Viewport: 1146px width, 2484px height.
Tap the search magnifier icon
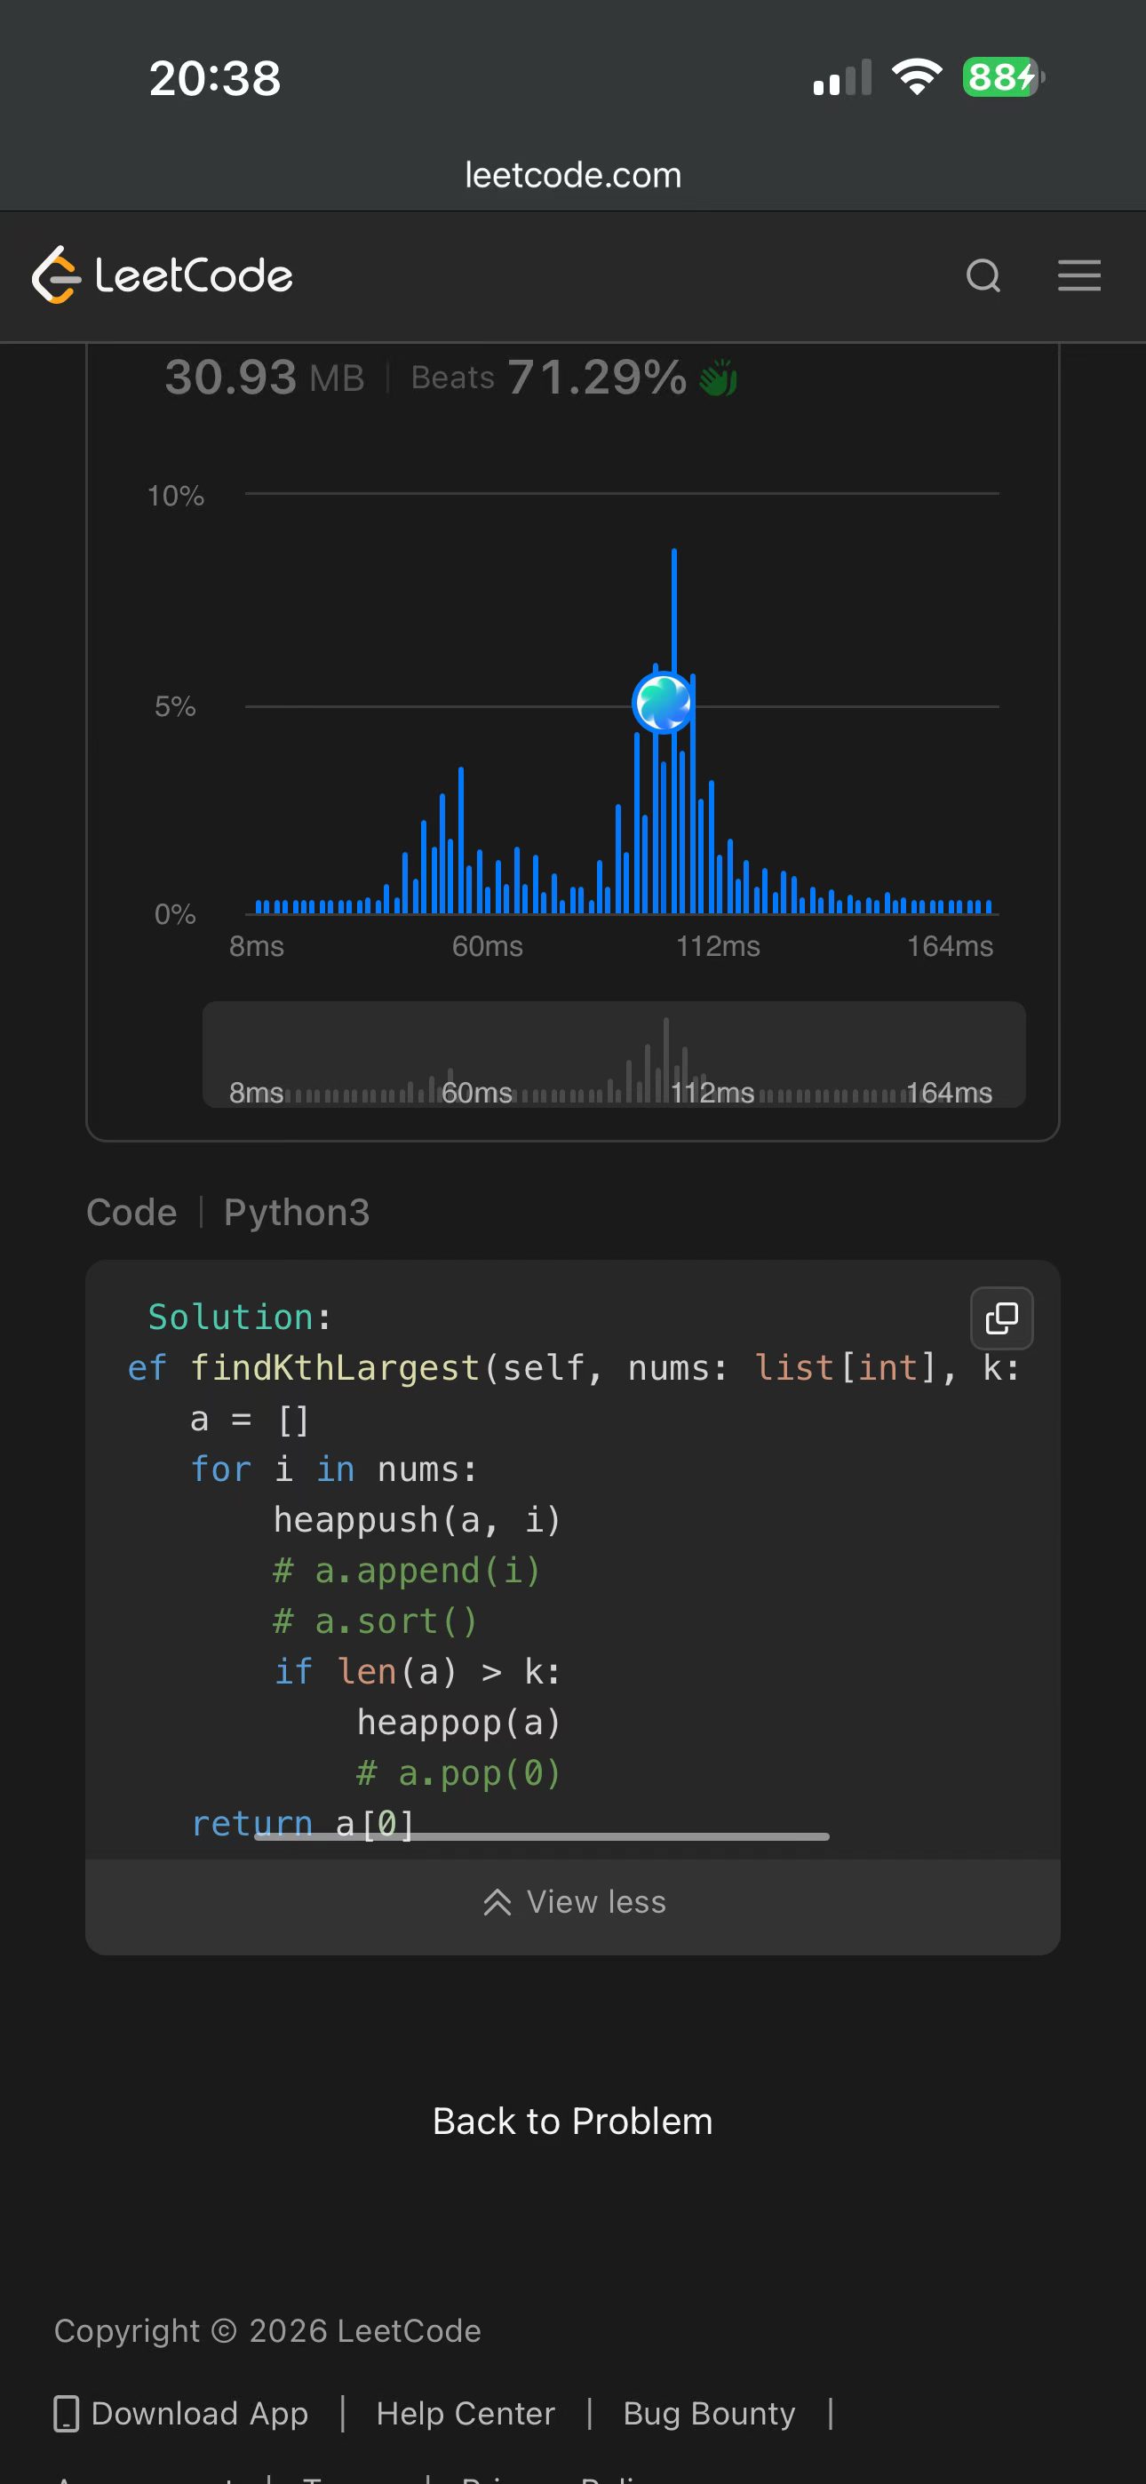983,275
